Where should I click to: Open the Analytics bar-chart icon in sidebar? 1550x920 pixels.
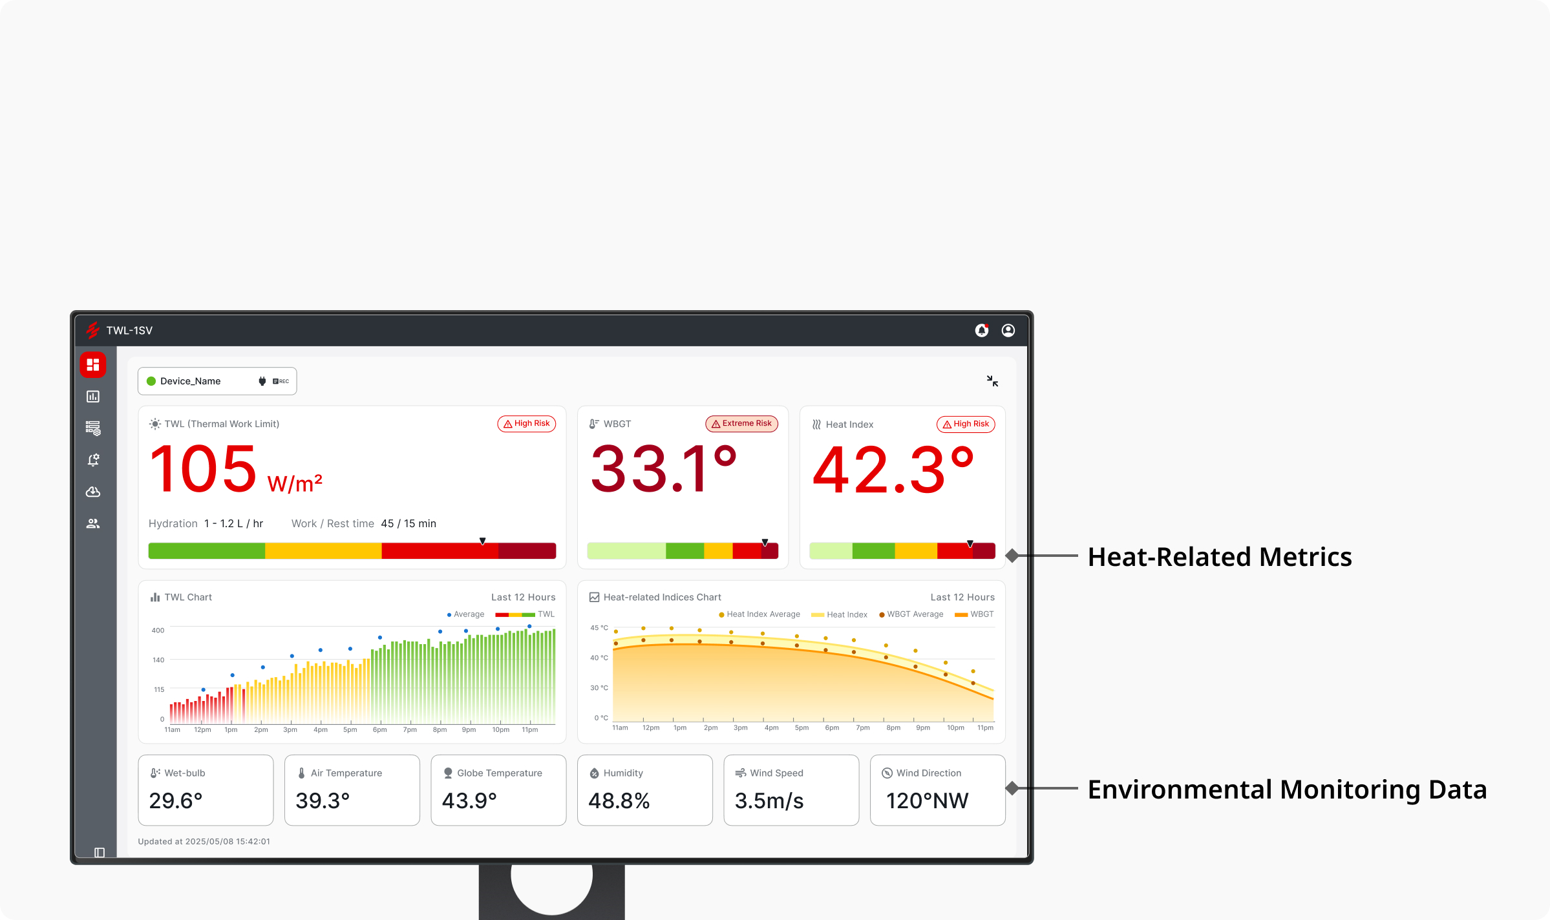(x=92, y=396)
